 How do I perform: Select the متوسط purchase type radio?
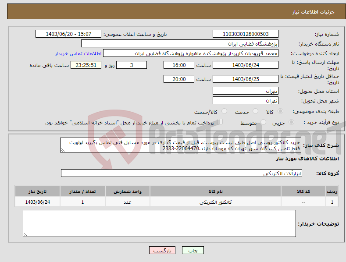point(263,122)
